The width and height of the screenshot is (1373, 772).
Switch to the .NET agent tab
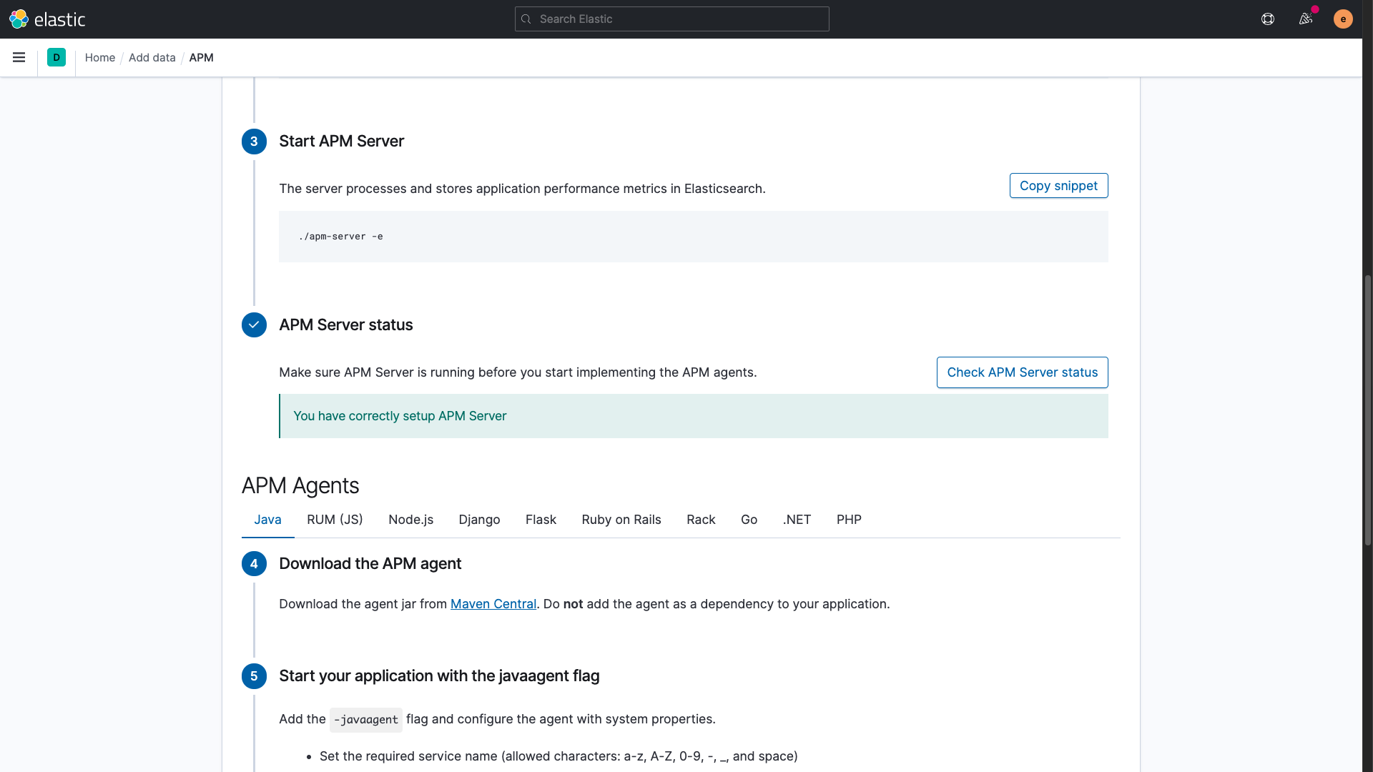click(797, 520)
